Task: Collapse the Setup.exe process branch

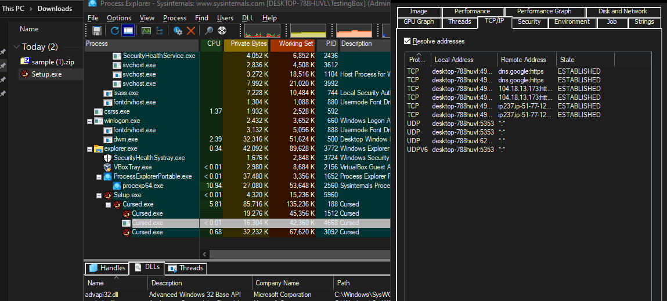Action: 99,195
